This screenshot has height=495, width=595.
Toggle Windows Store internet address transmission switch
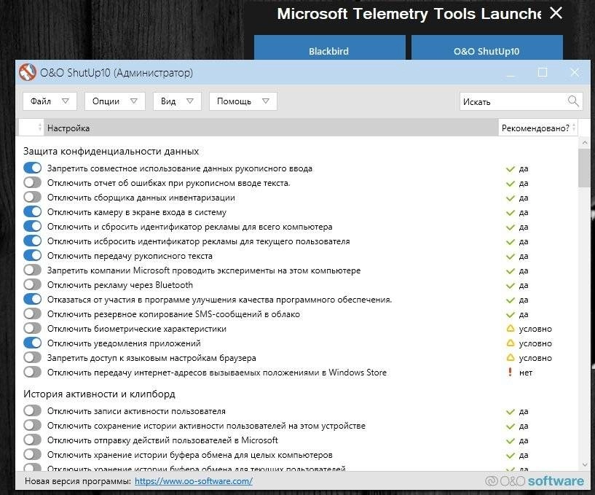click(x=32, y=373)
